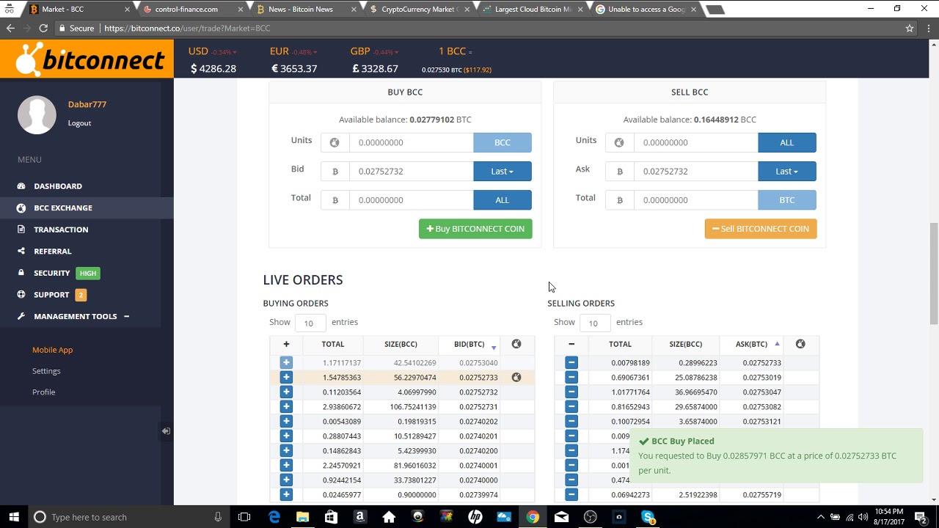Image resolution: width=939 pixels, height=528 pixels.
Task: Focus the Buy Units input field
Action: [411, 142]
